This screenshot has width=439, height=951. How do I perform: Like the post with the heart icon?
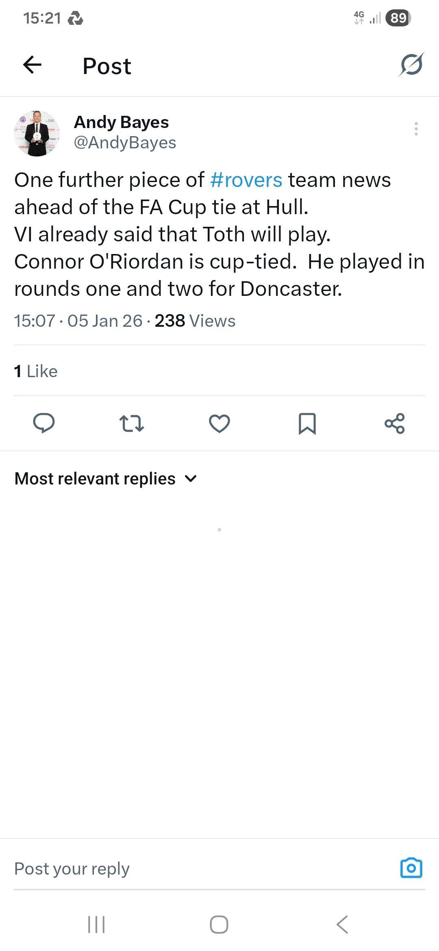(219, 423)
